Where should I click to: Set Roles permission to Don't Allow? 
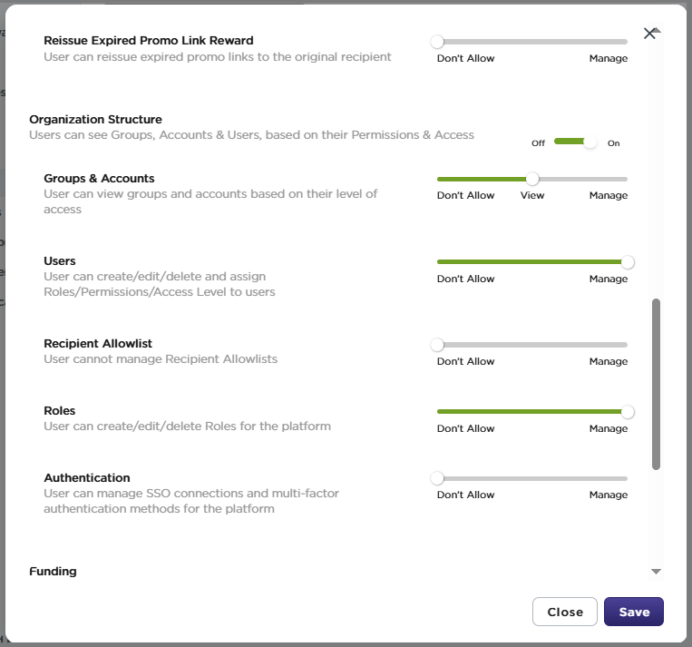[x=465, y=428]
